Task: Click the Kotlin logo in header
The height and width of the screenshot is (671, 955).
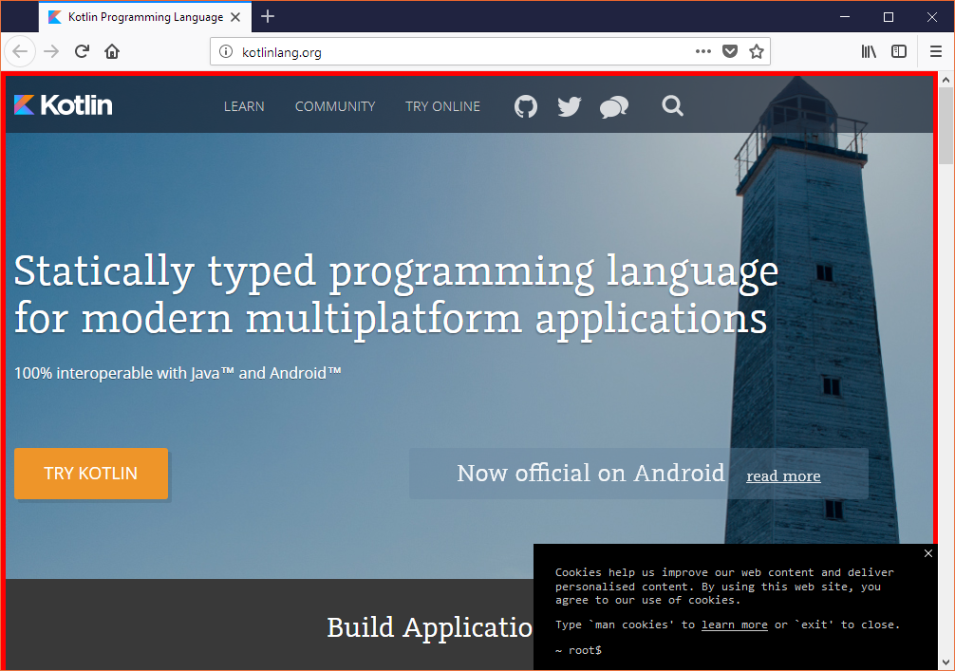Action: (x=64, y=105)
